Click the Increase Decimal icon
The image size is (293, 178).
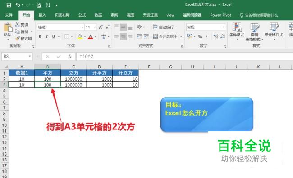(215, 36)
